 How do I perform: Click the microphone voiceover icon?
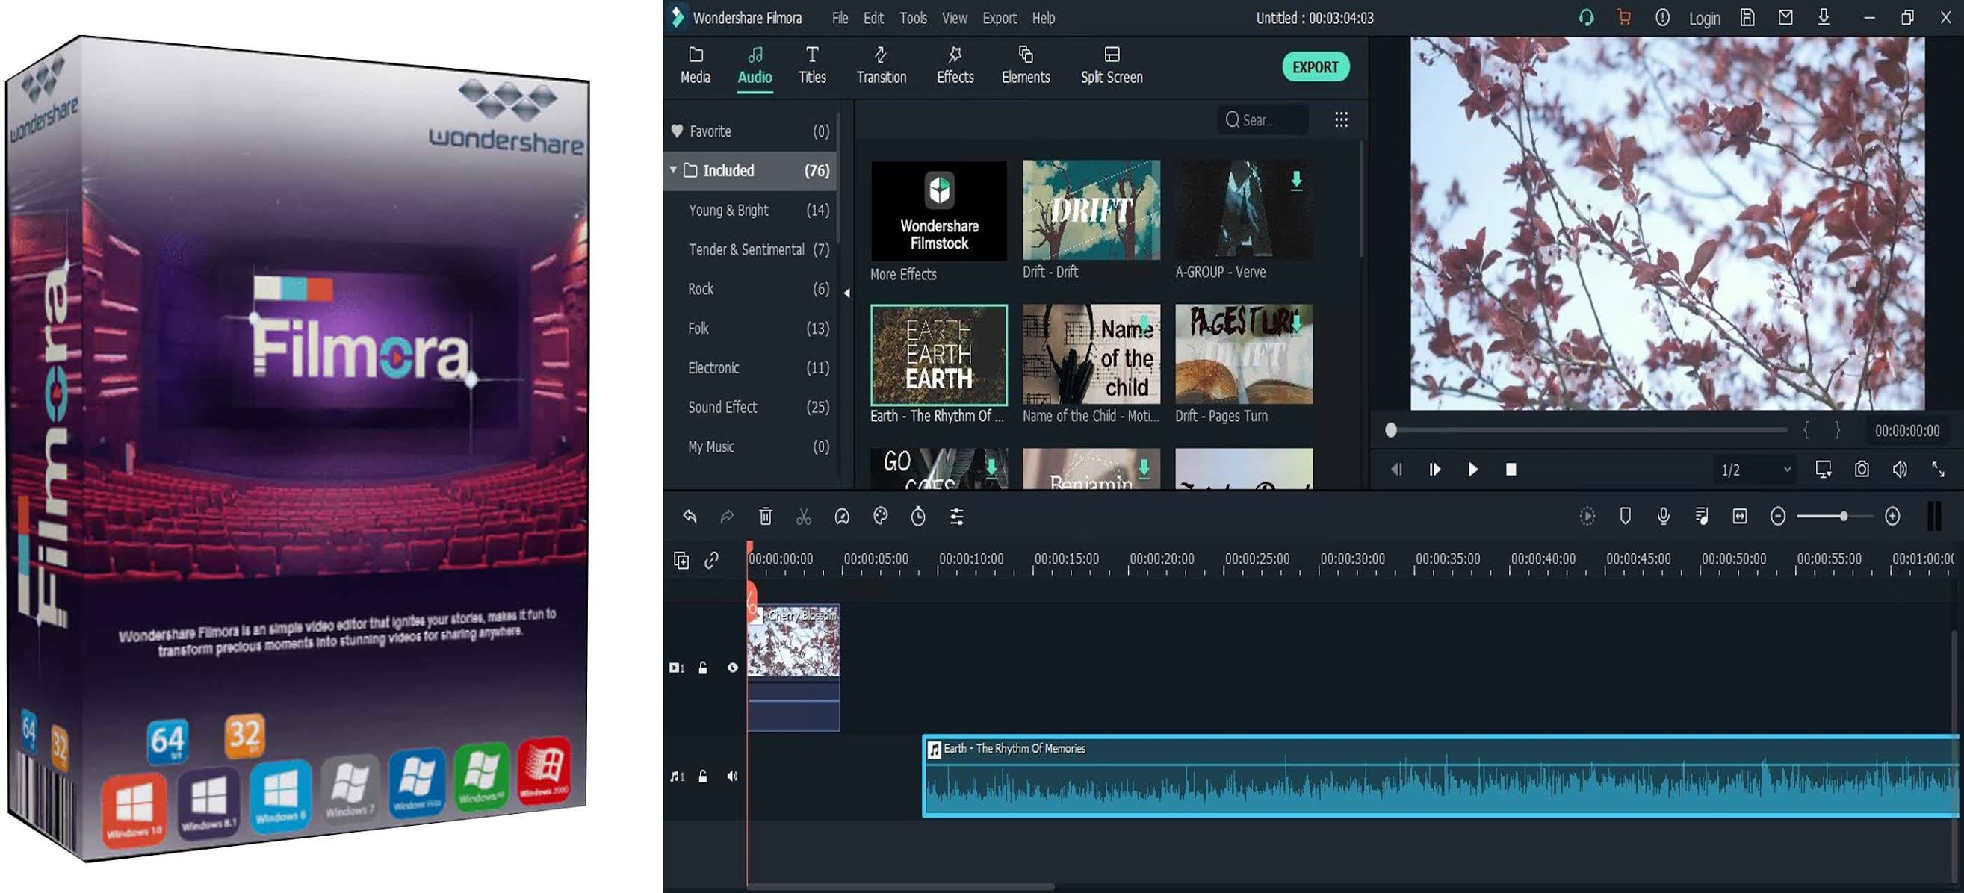(1664, 517)
